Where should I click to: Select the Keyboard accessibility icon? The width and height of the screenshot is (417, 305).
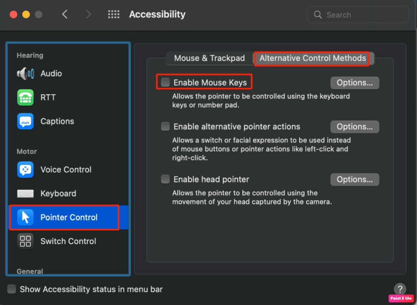[x=25, y=193]
